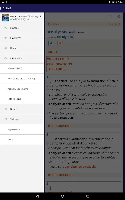The height and width of the screenshot is (200, 125).
Task: Open Favourites in the drawer
Action: pos(22,38)
